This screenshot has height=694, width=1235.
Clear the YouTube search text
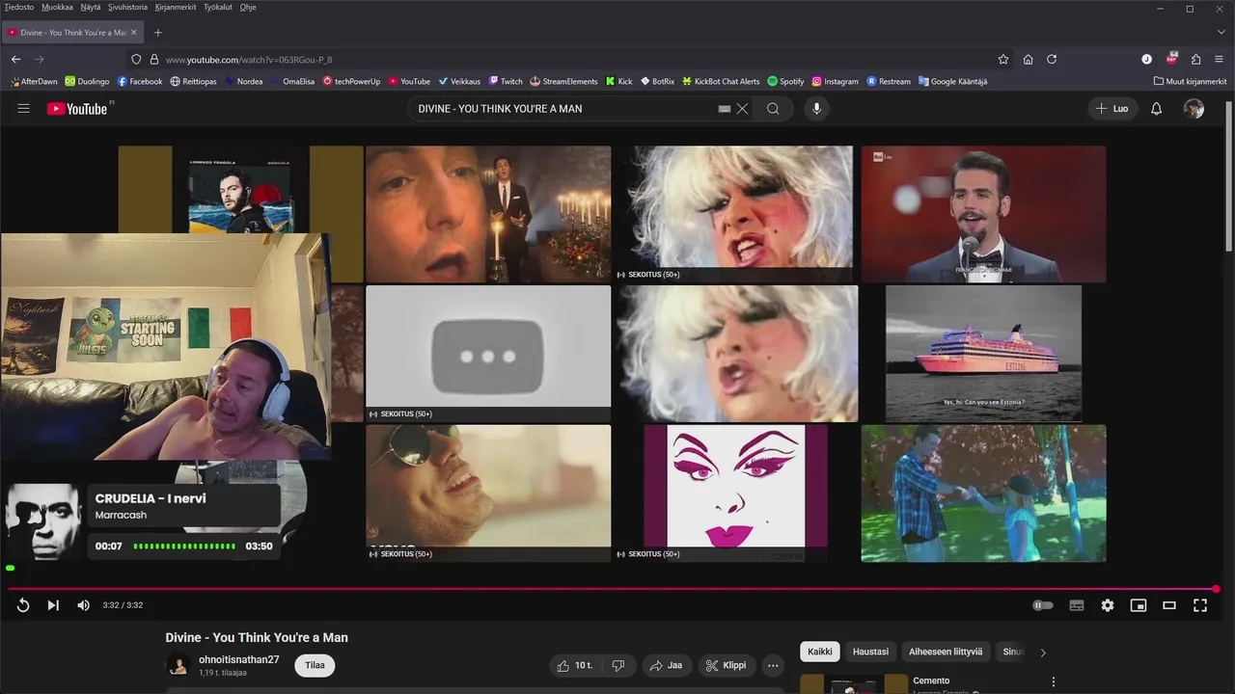[x=742, y=109]
